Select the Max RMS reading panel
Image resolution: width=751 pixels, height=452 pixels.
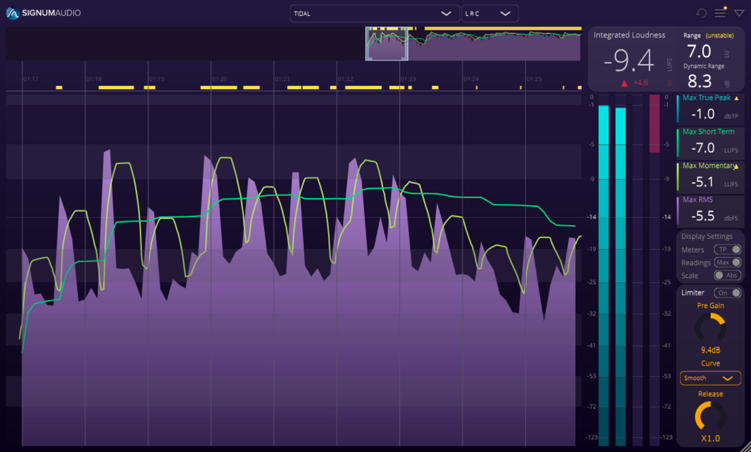[x=710, y=210]
